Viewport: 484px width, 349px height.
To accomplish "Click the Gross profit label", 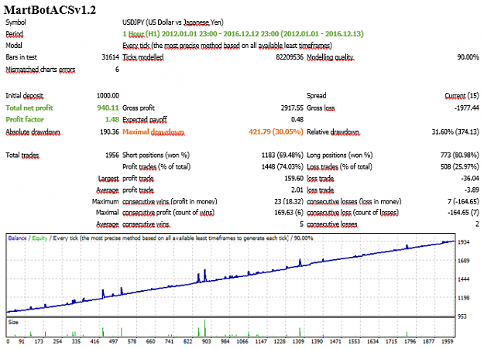I will pos(139,108).
